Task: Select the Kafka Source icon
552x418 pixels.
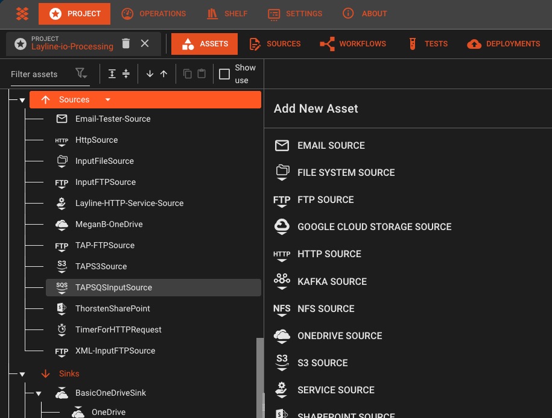Action: (x=282, y=281)
